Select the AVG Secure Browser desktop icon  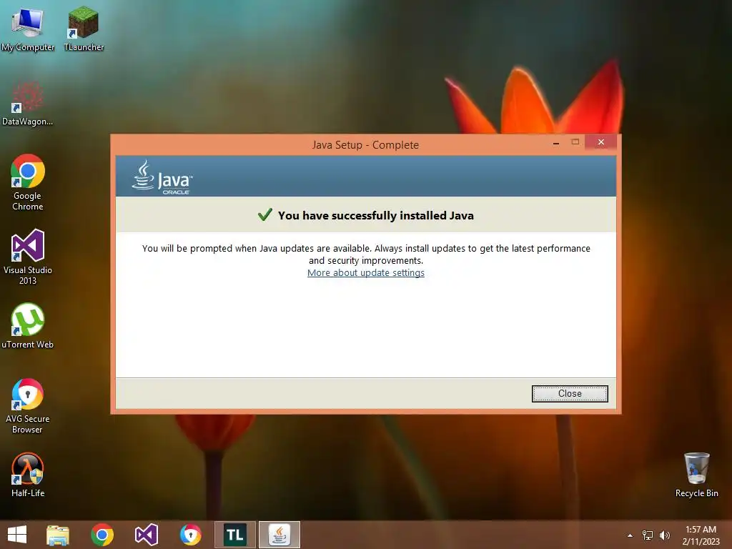click(x=28, y=406)
